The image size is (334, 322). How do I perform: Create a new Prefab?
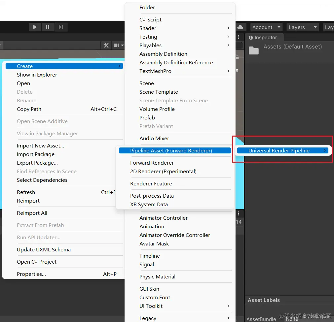[180, 117]
